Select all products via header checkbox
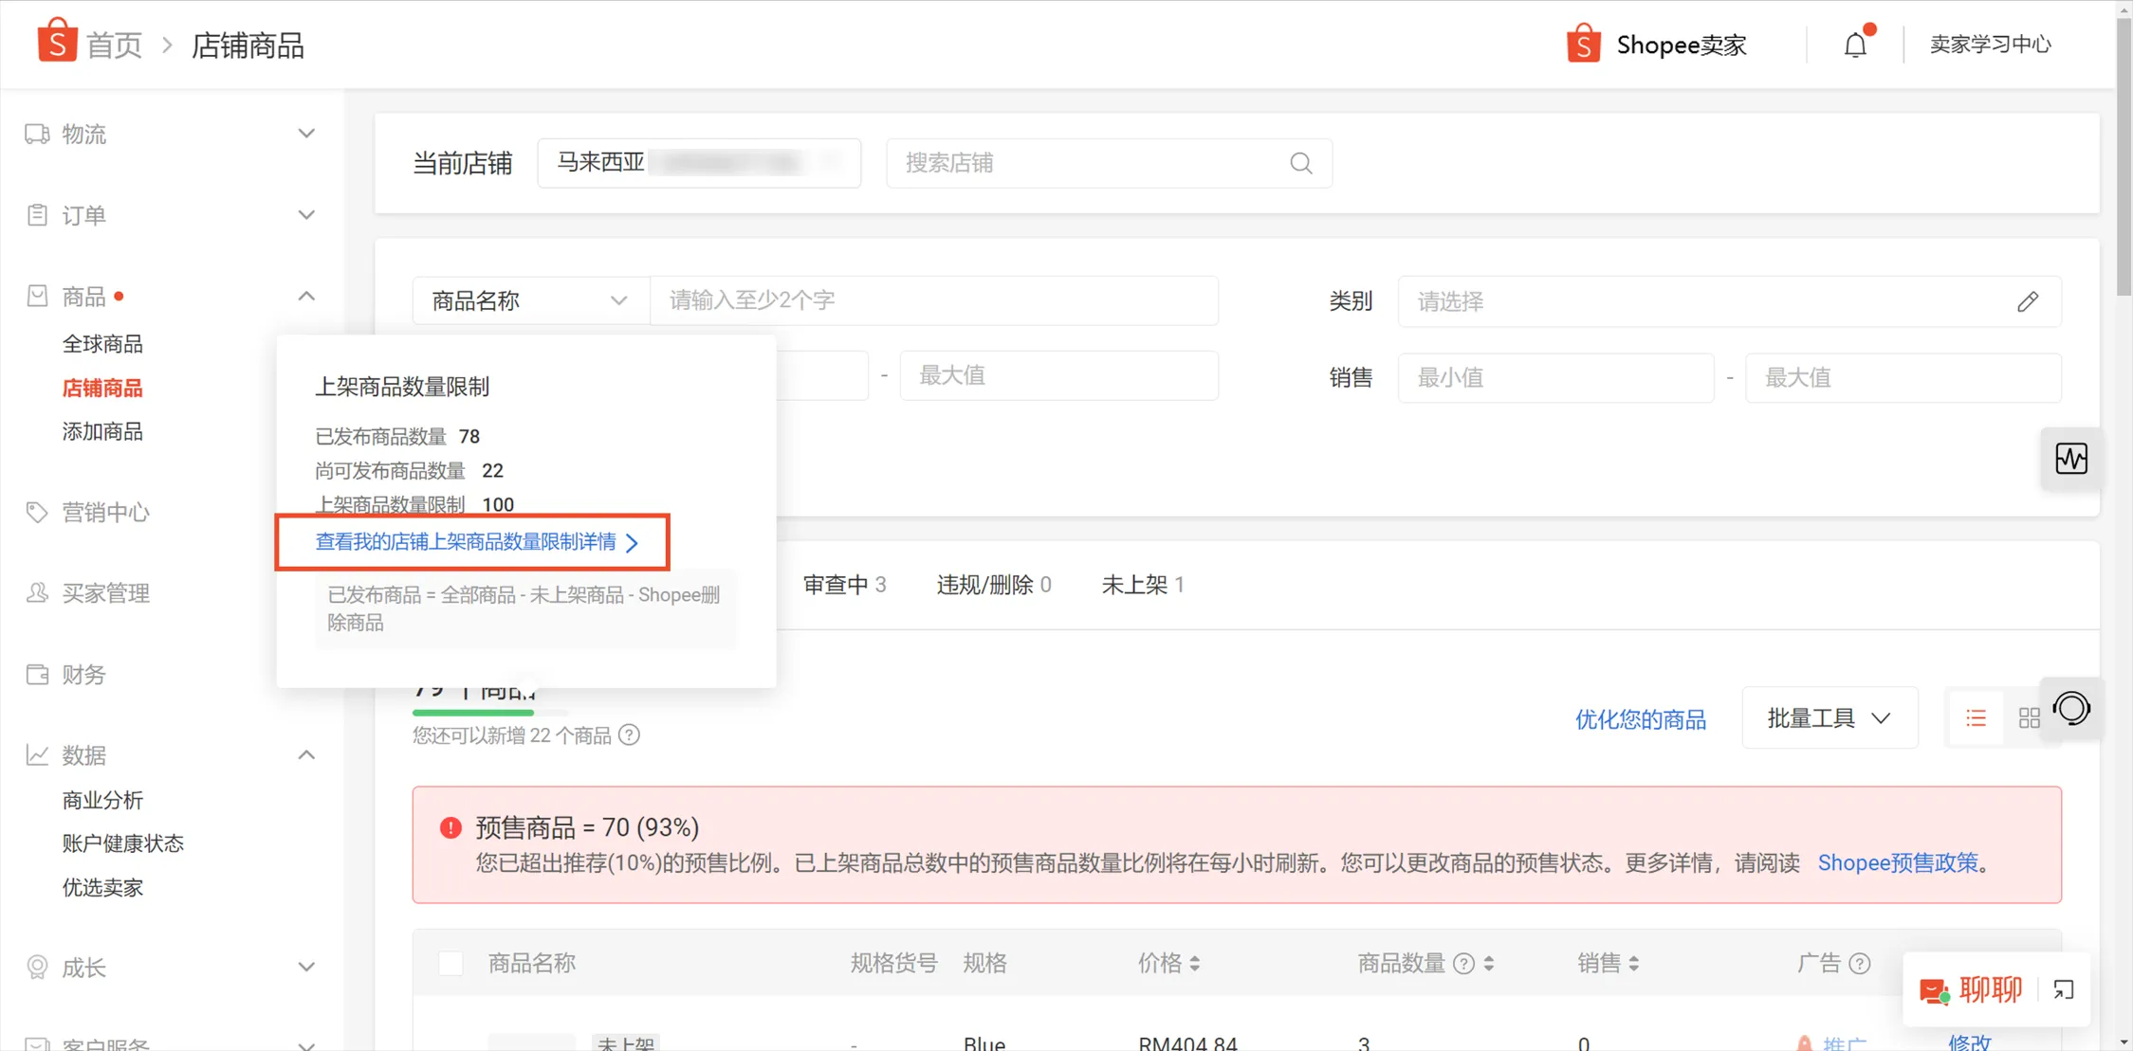The image size is (2133, 1051). coord(451,962)
